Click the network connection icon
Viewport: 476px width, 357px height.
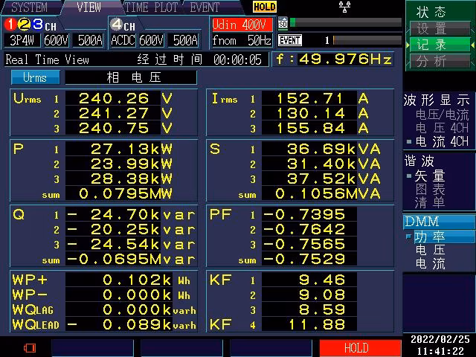point(344,7)
